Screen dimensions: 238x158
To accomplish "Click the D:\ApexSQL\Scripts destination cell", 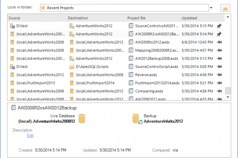I will tap(92, 67).
